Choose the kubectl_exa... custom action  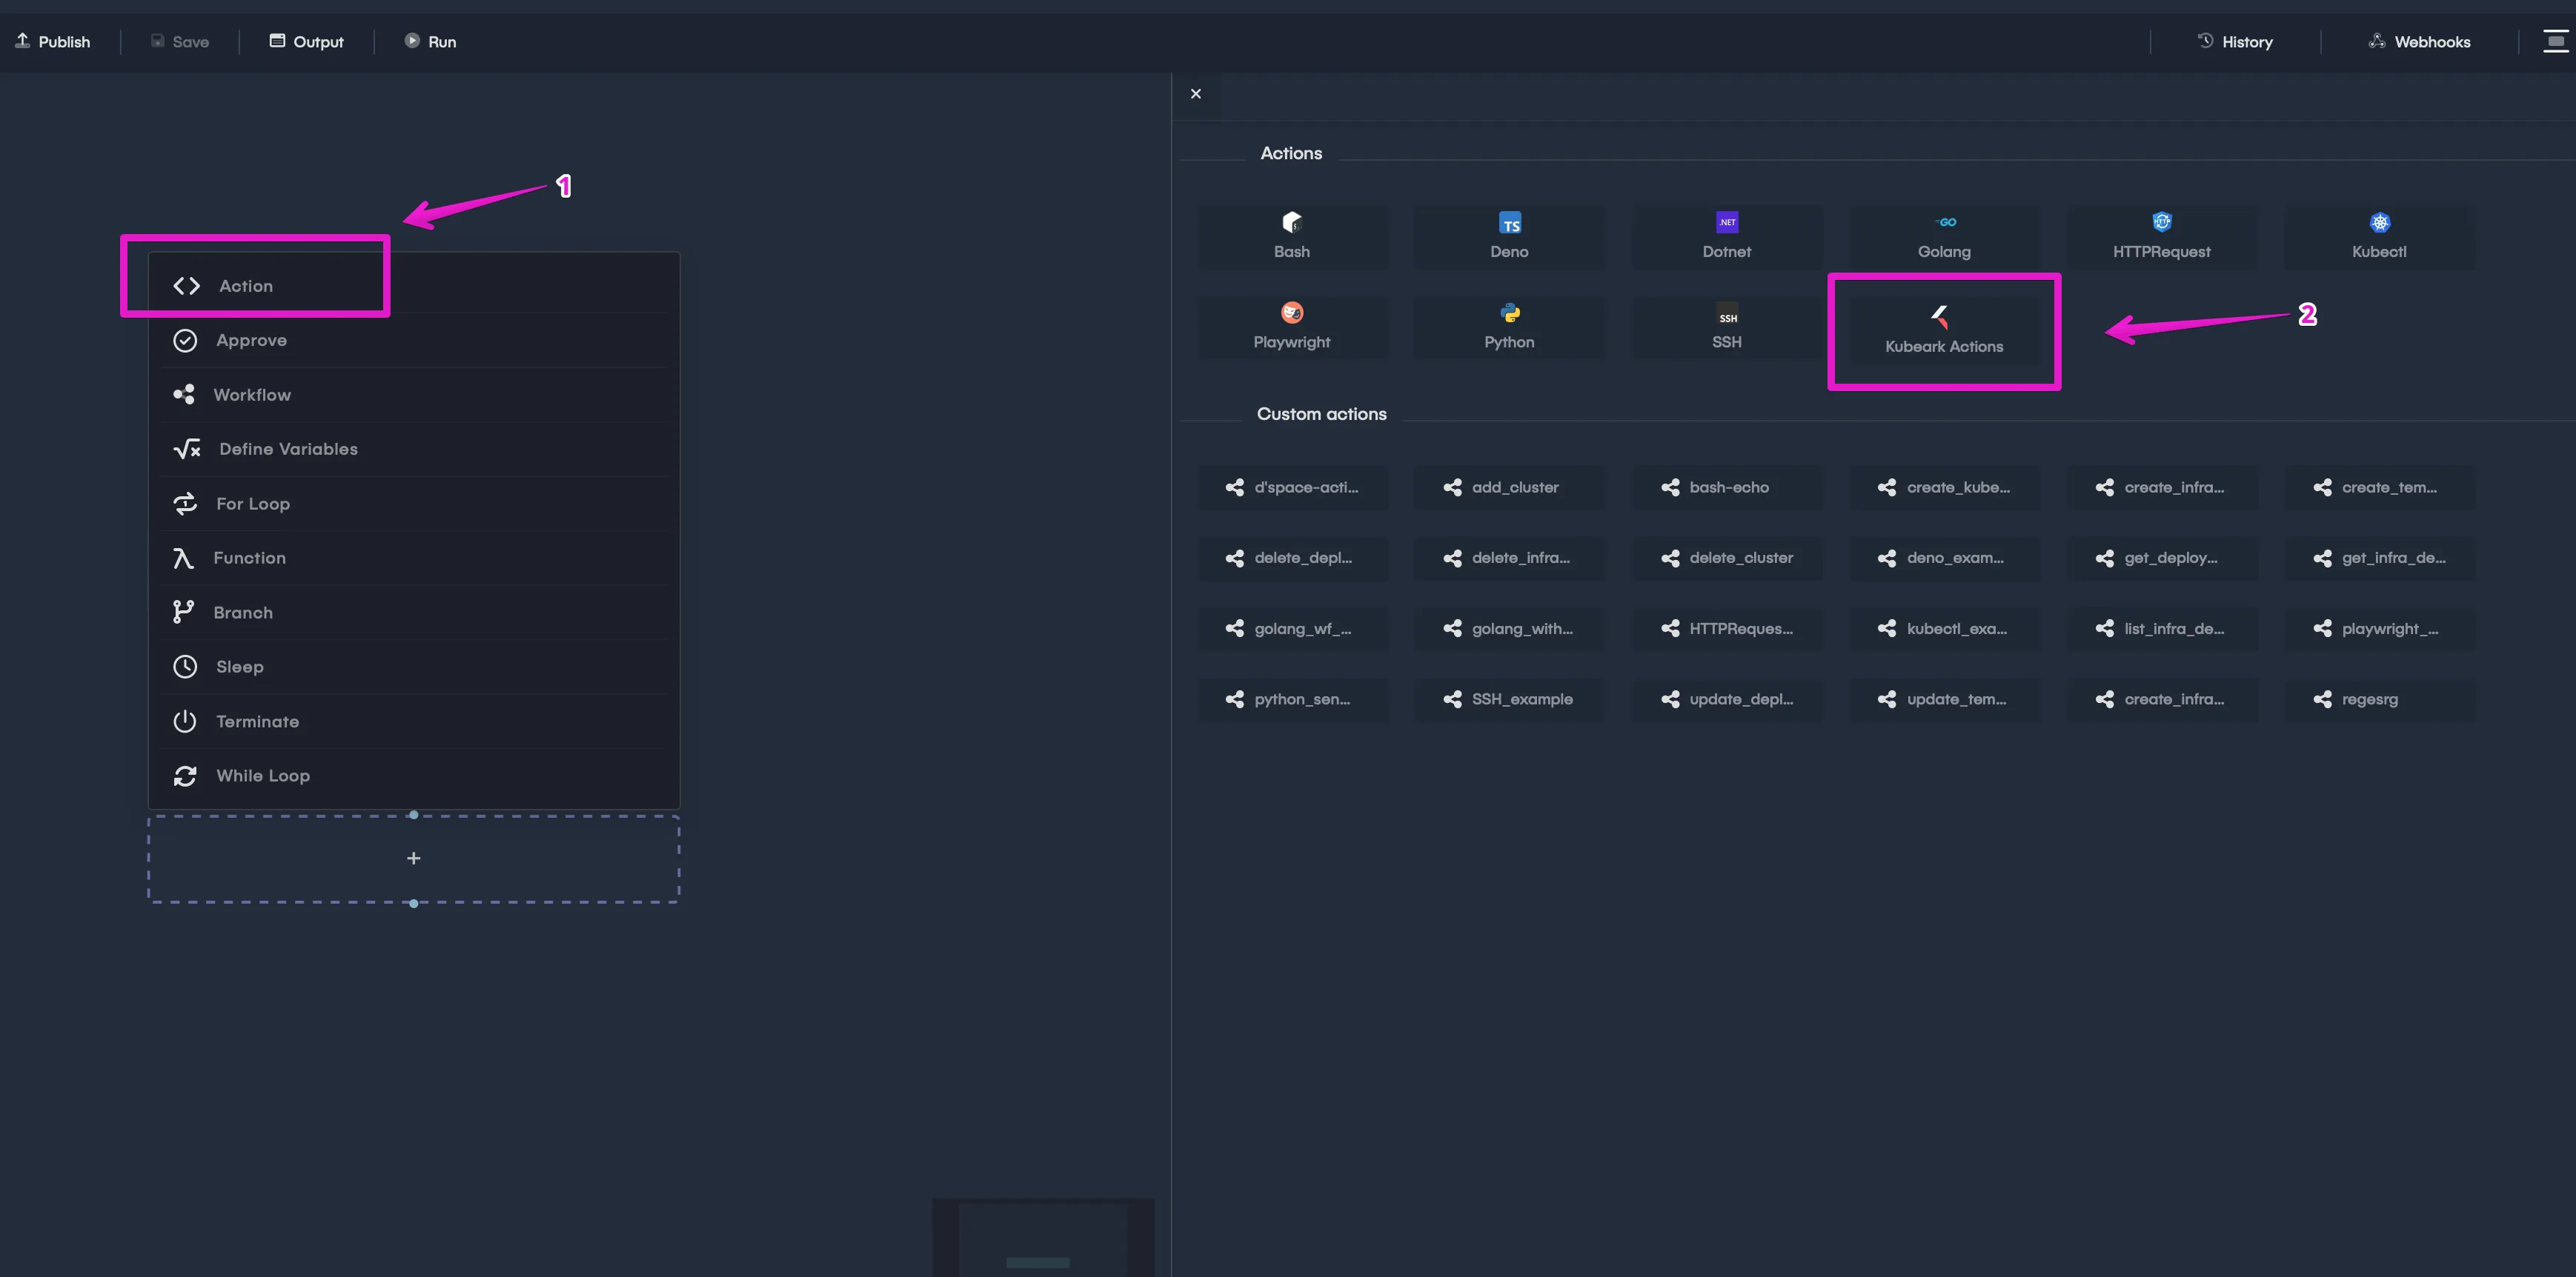[x=1944, y=629]
